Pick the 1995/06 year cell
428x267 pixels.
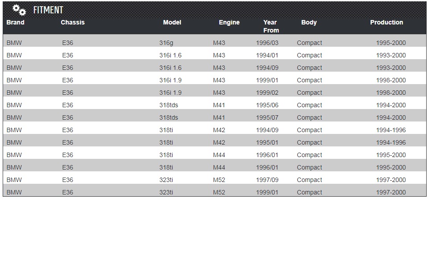tap(267, 105)
